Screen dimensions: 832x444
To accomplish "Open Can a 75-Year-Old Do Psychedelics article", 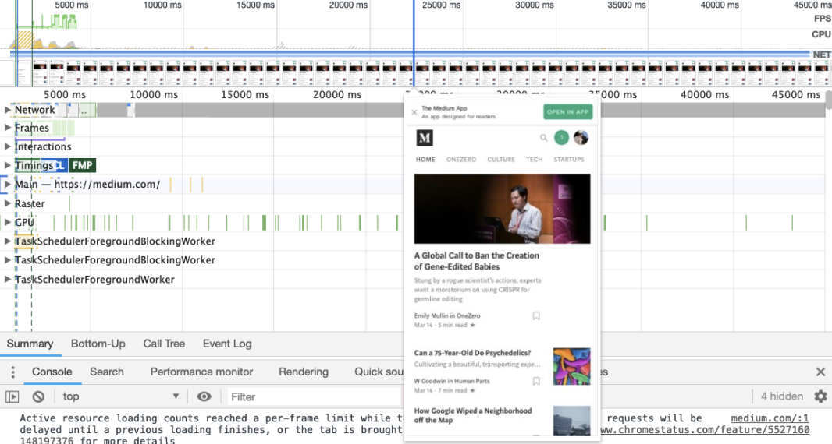I will [472, 353].
